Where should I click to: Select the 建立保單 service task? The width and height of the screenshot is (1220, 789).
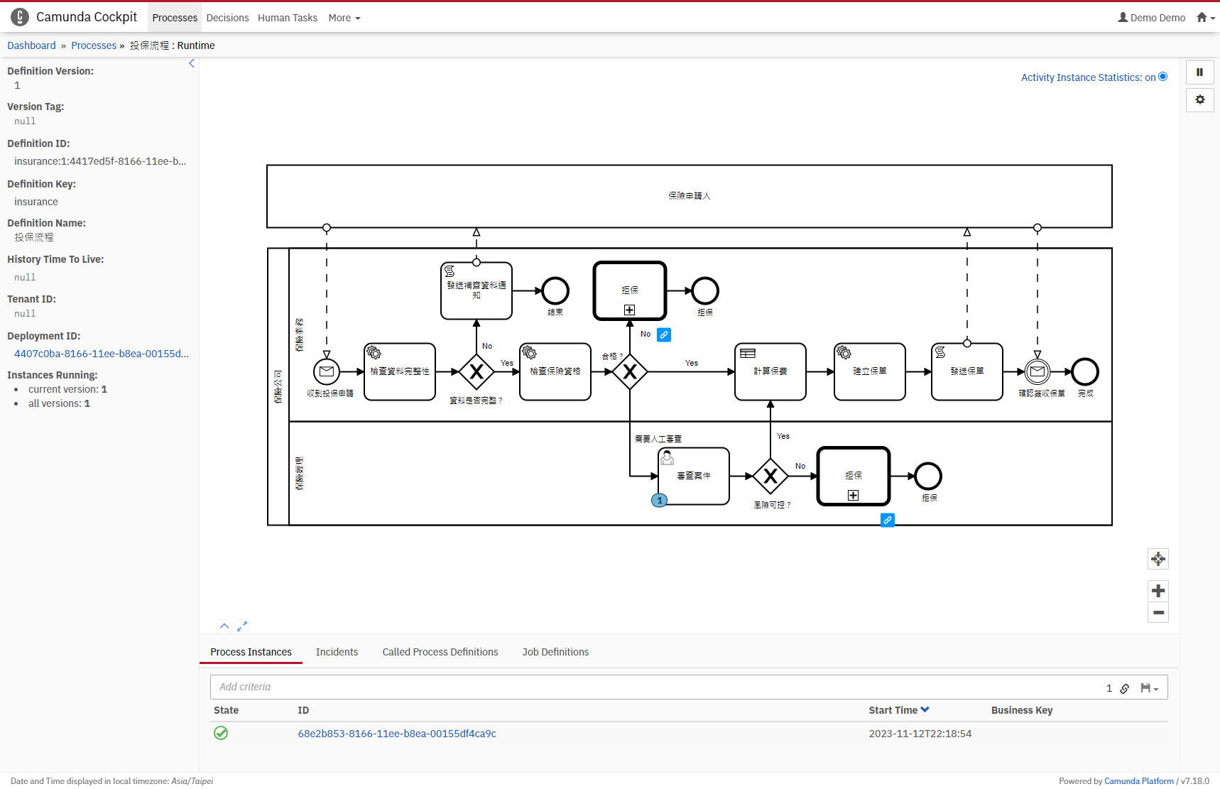click(x=870, y=372)
